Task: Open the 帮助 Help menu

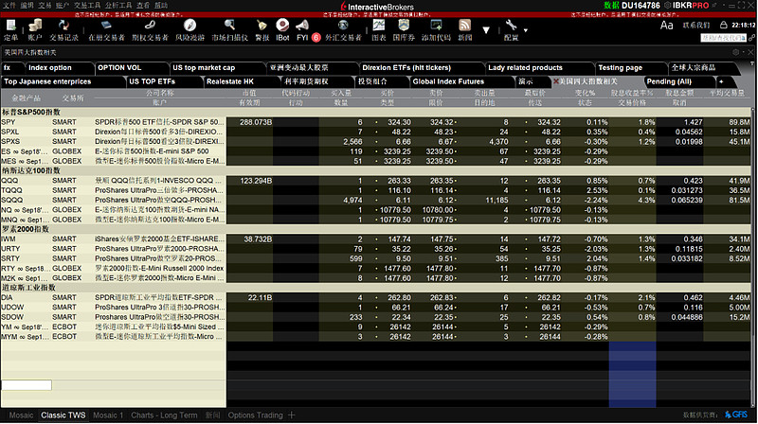Action: click(x=161, y=6)
